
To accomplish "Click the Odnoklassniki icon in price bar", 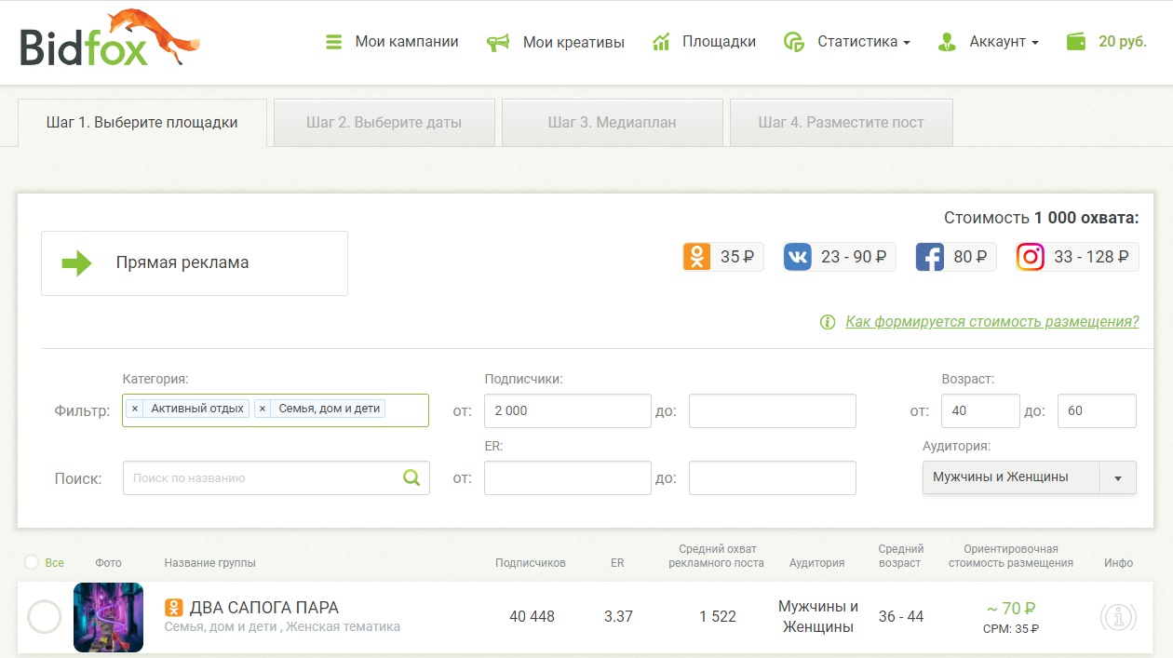I will (696, 257).
